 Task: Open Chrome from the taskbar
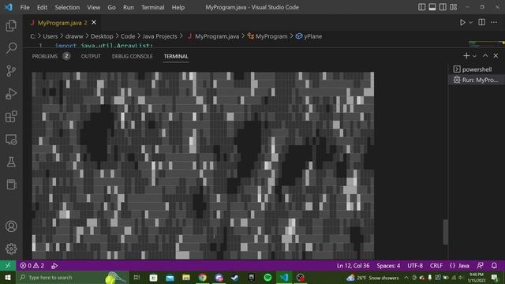click(x=202, y=278)
